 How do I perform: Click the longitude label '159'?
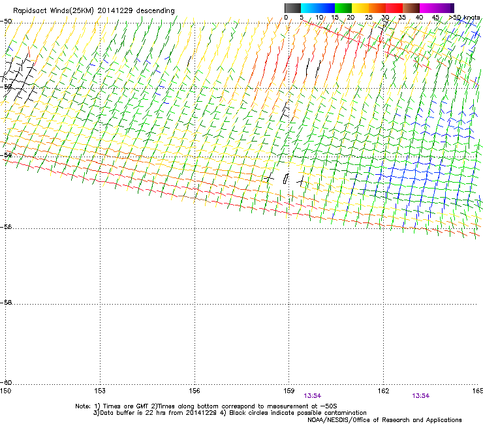coord(289,391)
